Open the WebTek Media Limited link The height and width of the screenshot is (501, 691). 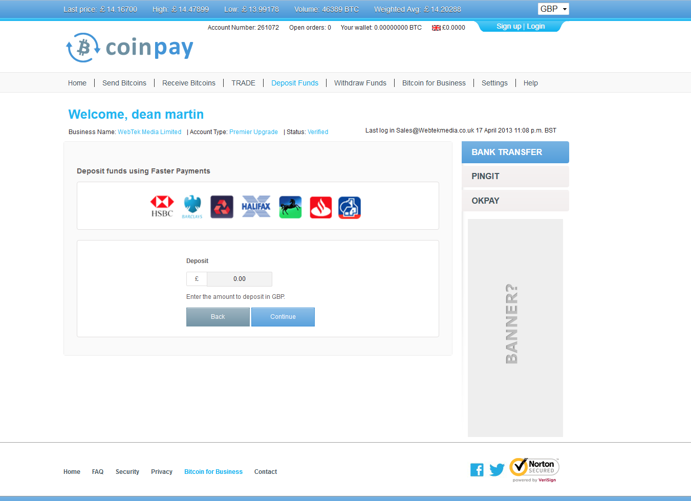[149, 132]
